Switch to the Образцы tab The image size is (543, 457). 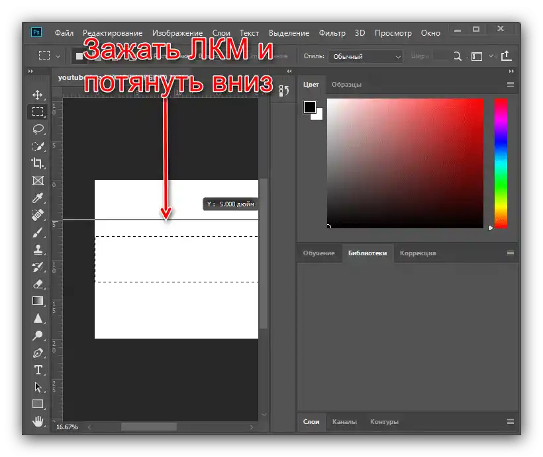[346, 85]
